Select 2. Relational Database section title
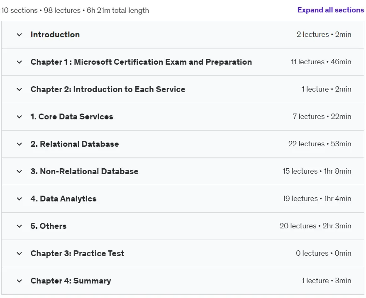 click(x=75, y=144)
